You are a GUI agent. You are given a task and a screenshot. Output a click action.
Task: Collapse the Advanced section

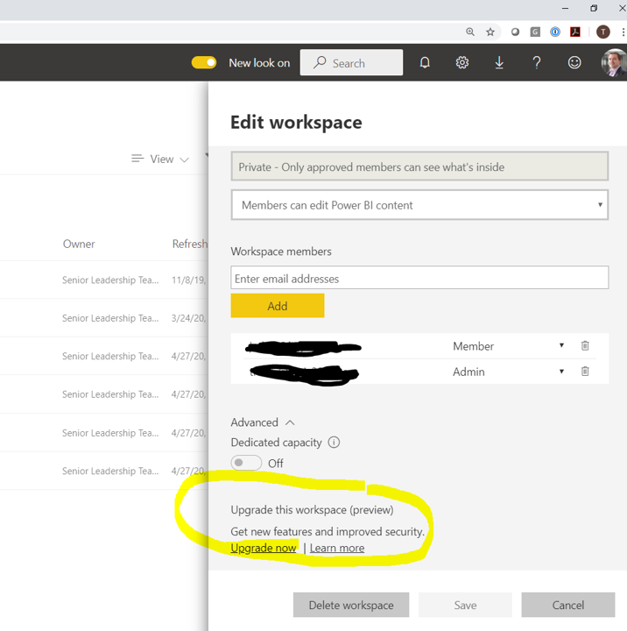pyautogui.click(x=263, y=422)
